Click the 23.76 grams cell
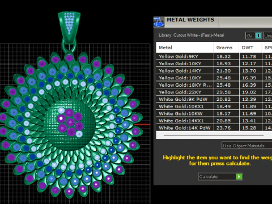The width and height of the screenshot is (272, 204). 227,127
